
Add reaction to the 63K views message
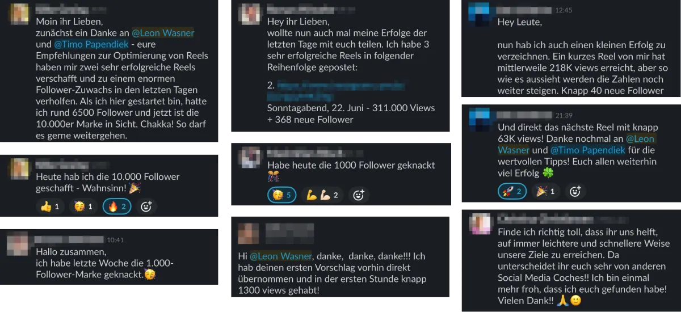[575, 191]
